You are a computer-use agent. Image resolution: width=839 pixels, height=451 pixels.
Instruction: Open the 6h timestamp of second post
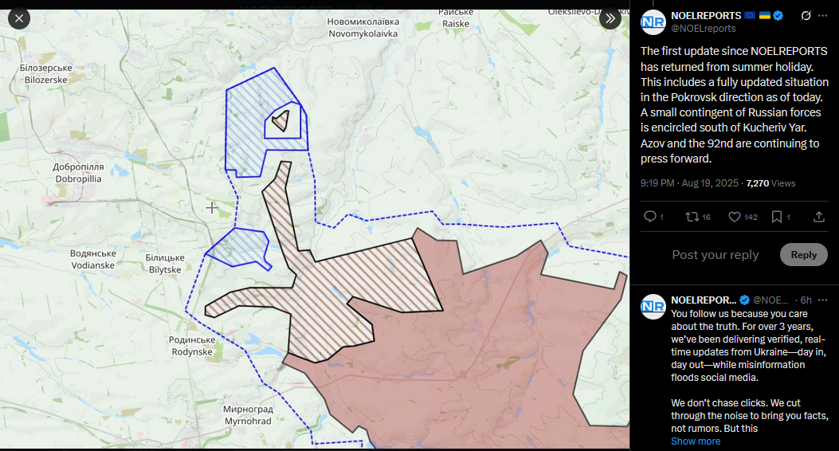coord(806,300)
